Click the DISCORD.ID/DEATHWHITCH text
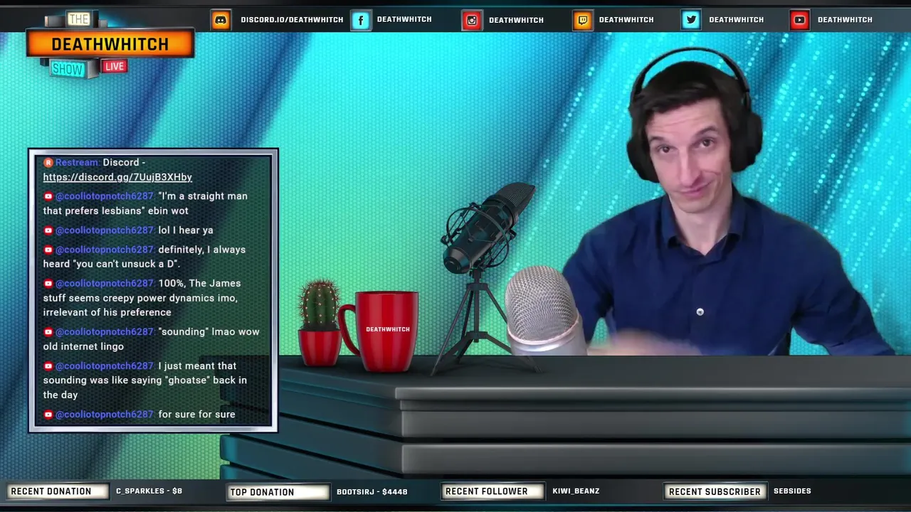 292,20
